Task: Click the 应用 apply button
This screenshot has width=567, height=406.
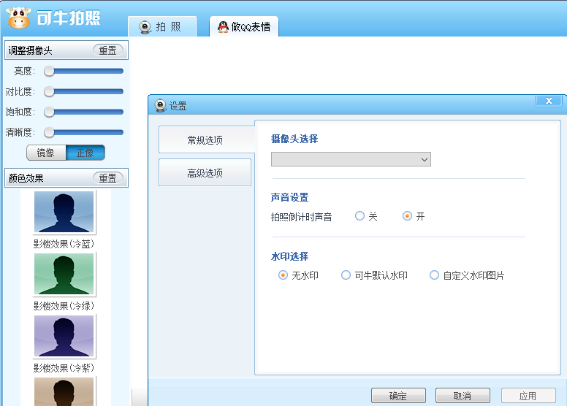Action: tap(528, 396)
